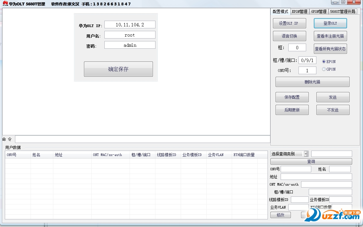
Task: Focus the query text field beside 选择查询类别
Action: tap(331, 154)
